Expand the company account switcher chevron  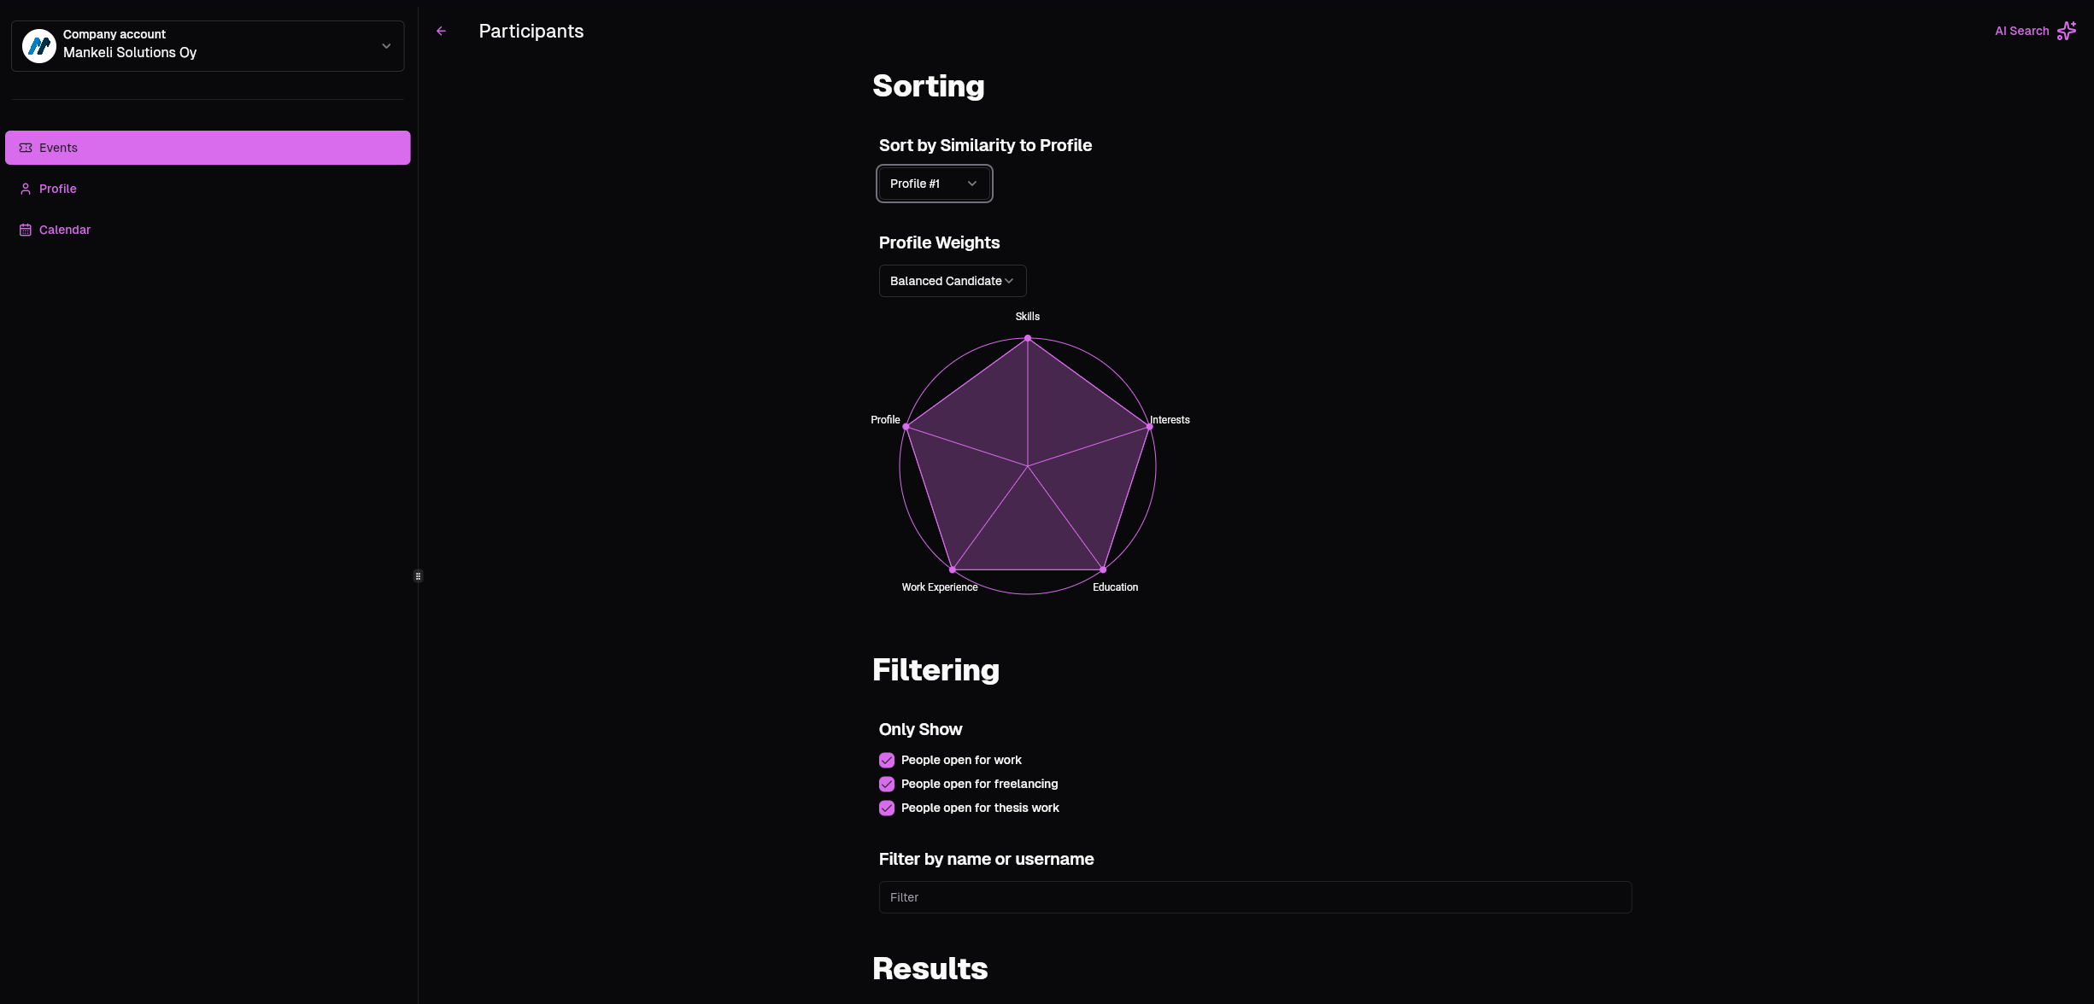[386, 46]
